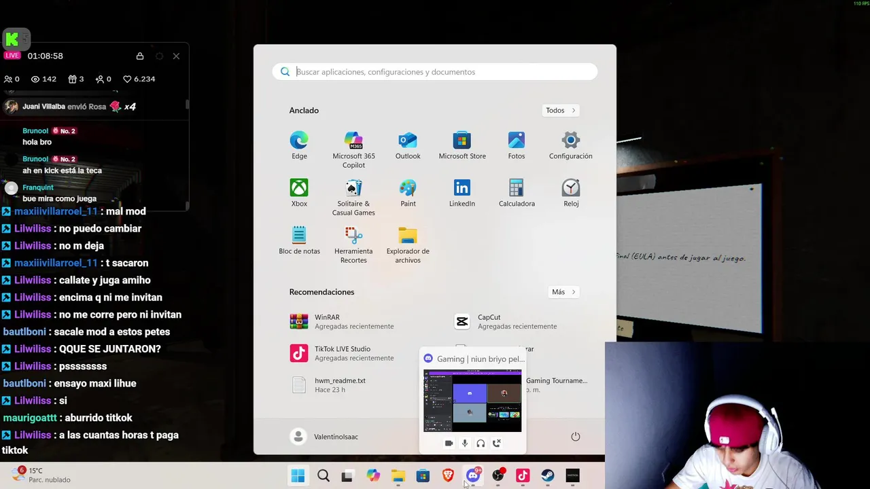This screenshot has width=870, height=489.
Task: Click chat line 'ensayo maxi lihue'
Action: tap(94, 383)
